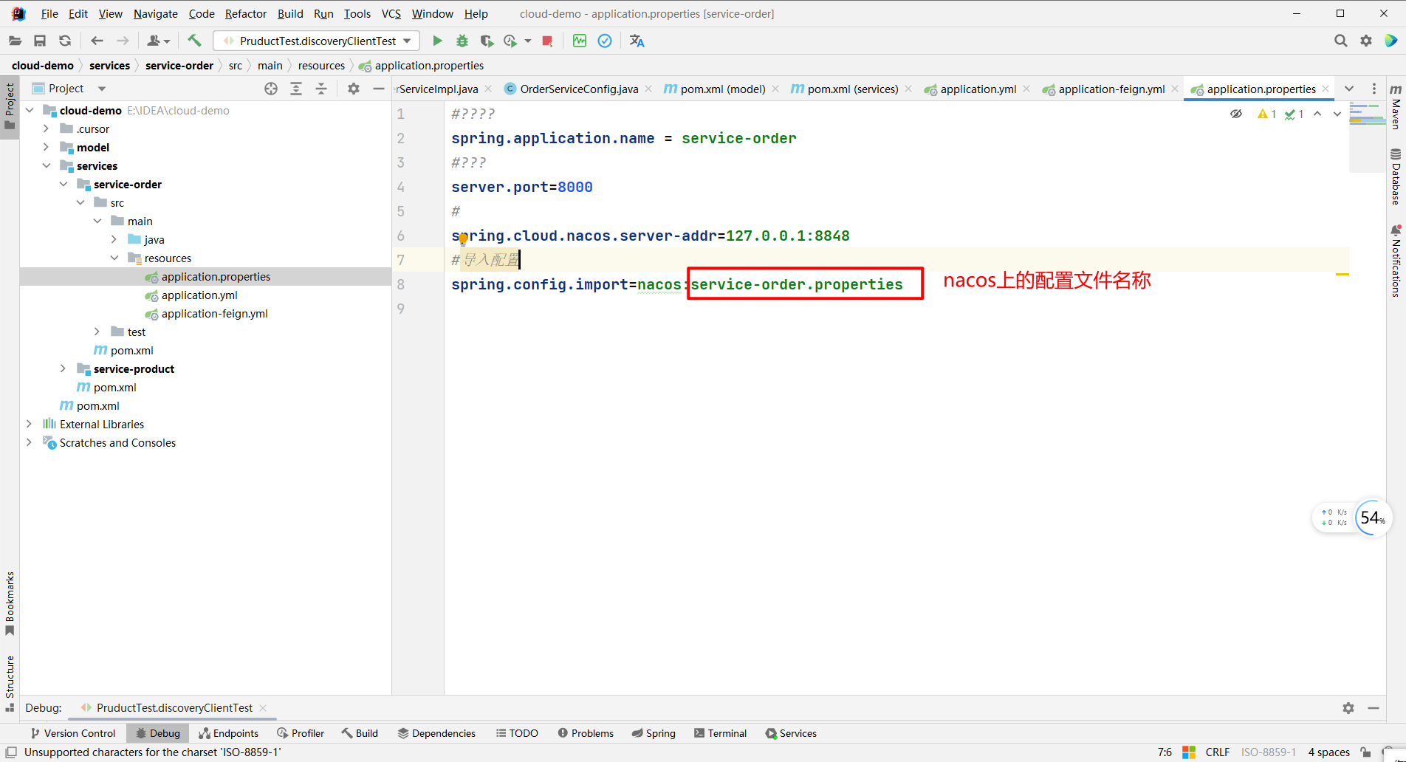Image resolution: width=1406 pixels, height=762 pixels.
Task: Toggle the reader mode eye icon in the editor
Action: click(1236, 114)
